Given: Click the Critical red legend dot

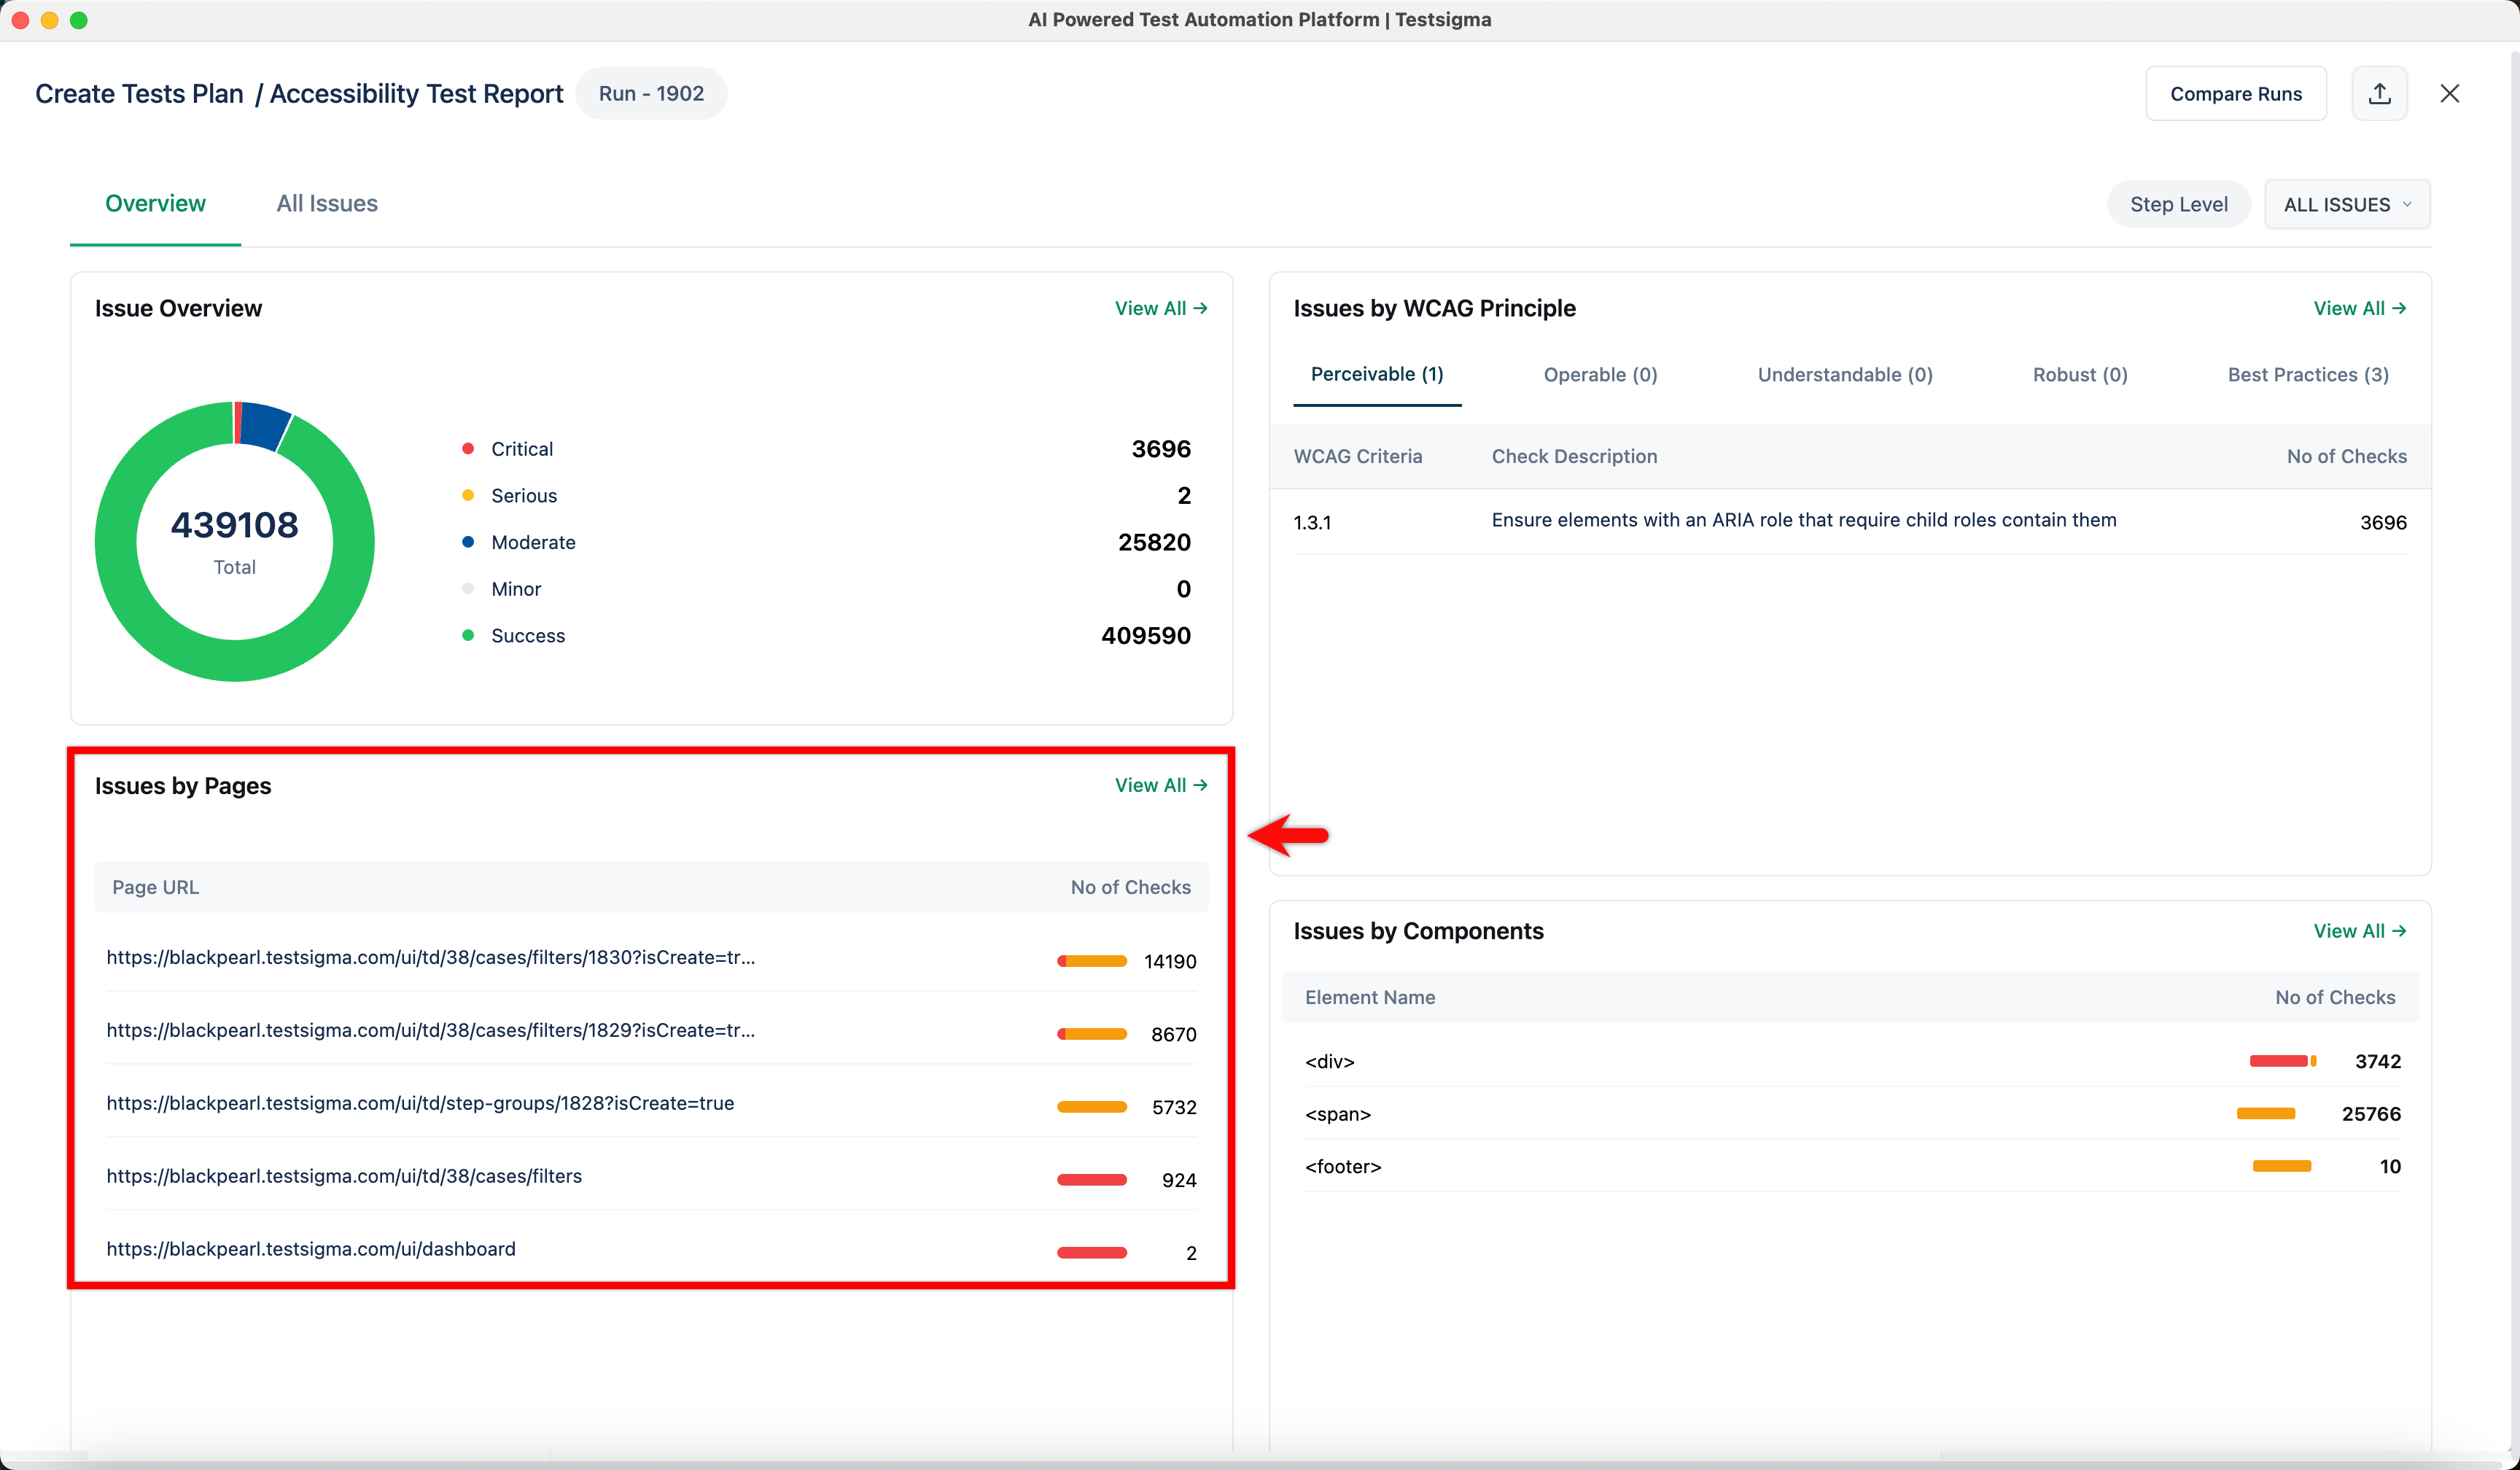Looking at the screenshot, I should click(467, 448).
